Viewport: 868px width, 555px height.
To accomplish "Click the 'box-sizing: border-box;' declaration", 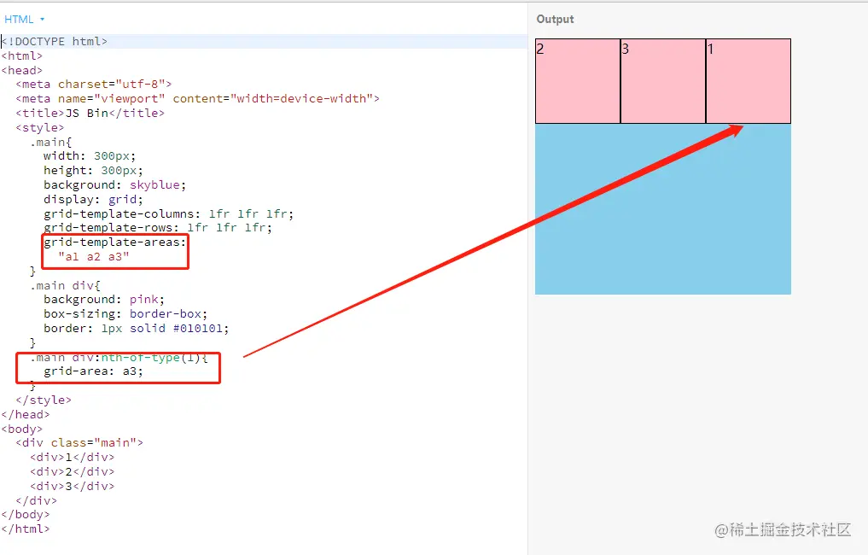I will [125, 314].
